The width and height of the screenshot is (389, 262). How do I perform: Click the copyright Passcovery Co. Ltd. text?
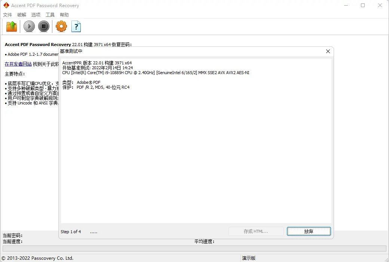(37, 258)
